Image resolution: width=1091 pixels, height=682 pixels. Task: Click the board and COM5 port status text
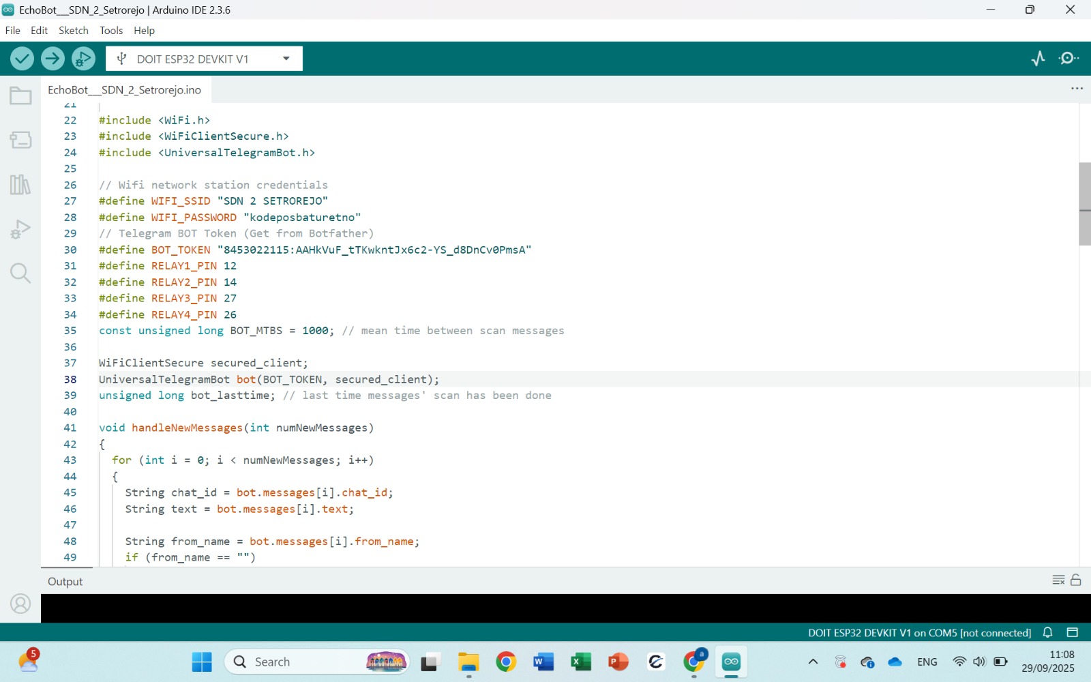coord(919,633)
